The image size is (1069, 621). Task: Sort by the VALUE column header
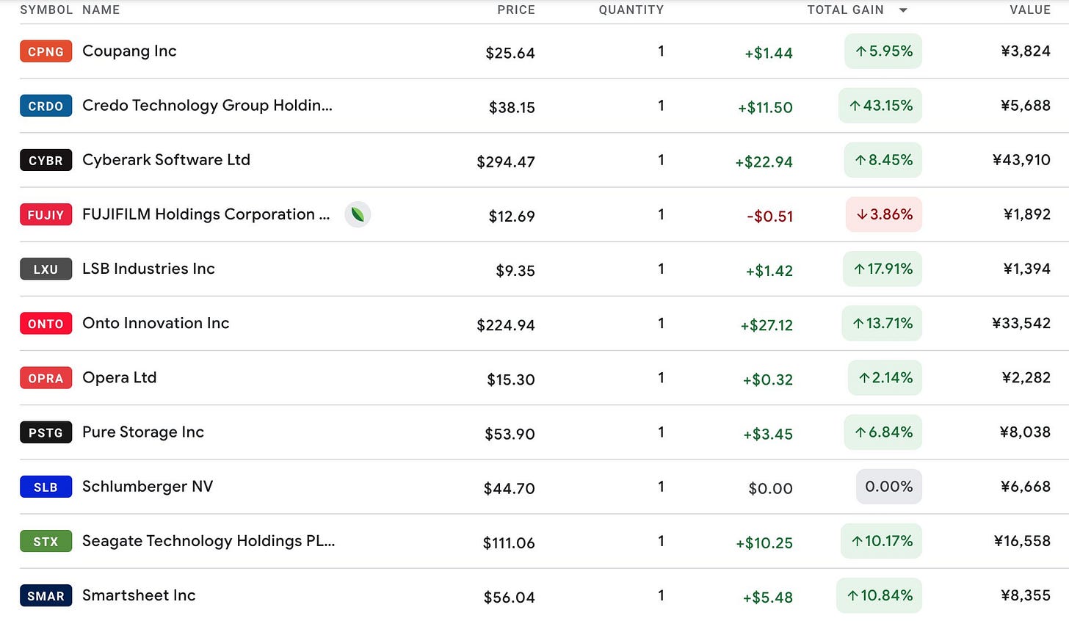pyautogui.click(x=1030, y=10)
